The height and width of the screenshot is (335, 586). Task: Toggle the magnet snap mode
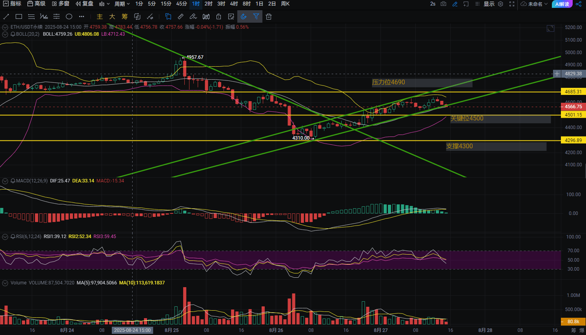[244, 16]
